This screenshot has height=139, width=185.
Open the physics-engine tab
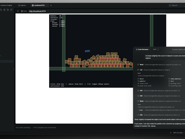pyautogui.click(x=6, y=5)
